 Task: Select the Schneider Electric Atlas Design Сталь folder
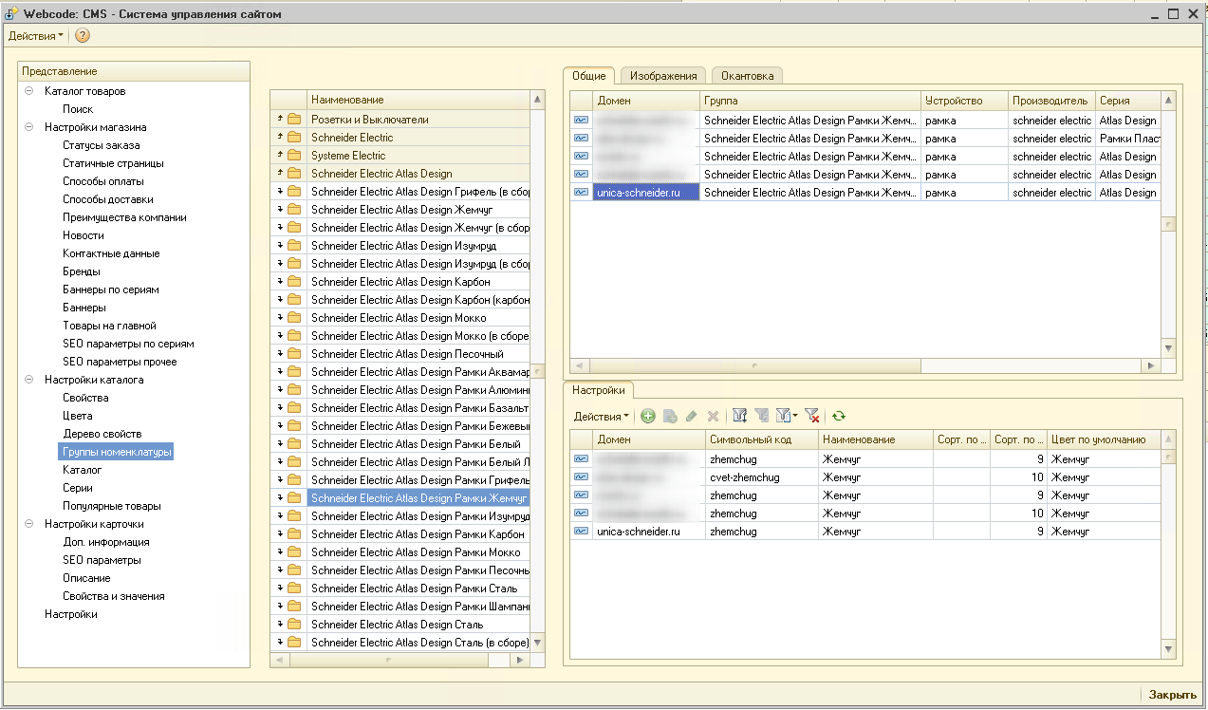pyautogui.click(x=397, y=625)
